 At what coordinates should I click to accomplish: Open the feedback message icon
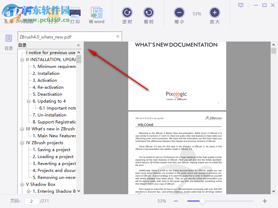(241, 5)
